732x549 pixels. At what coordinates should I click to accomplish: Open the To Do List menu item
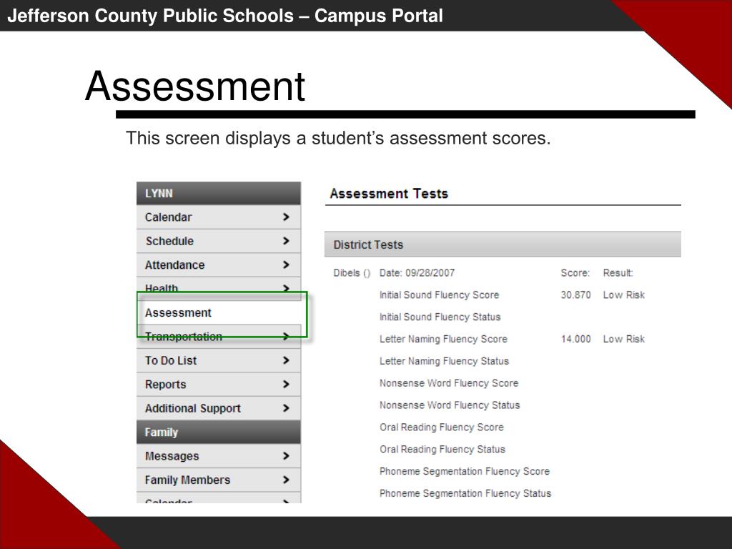point(219,360)
